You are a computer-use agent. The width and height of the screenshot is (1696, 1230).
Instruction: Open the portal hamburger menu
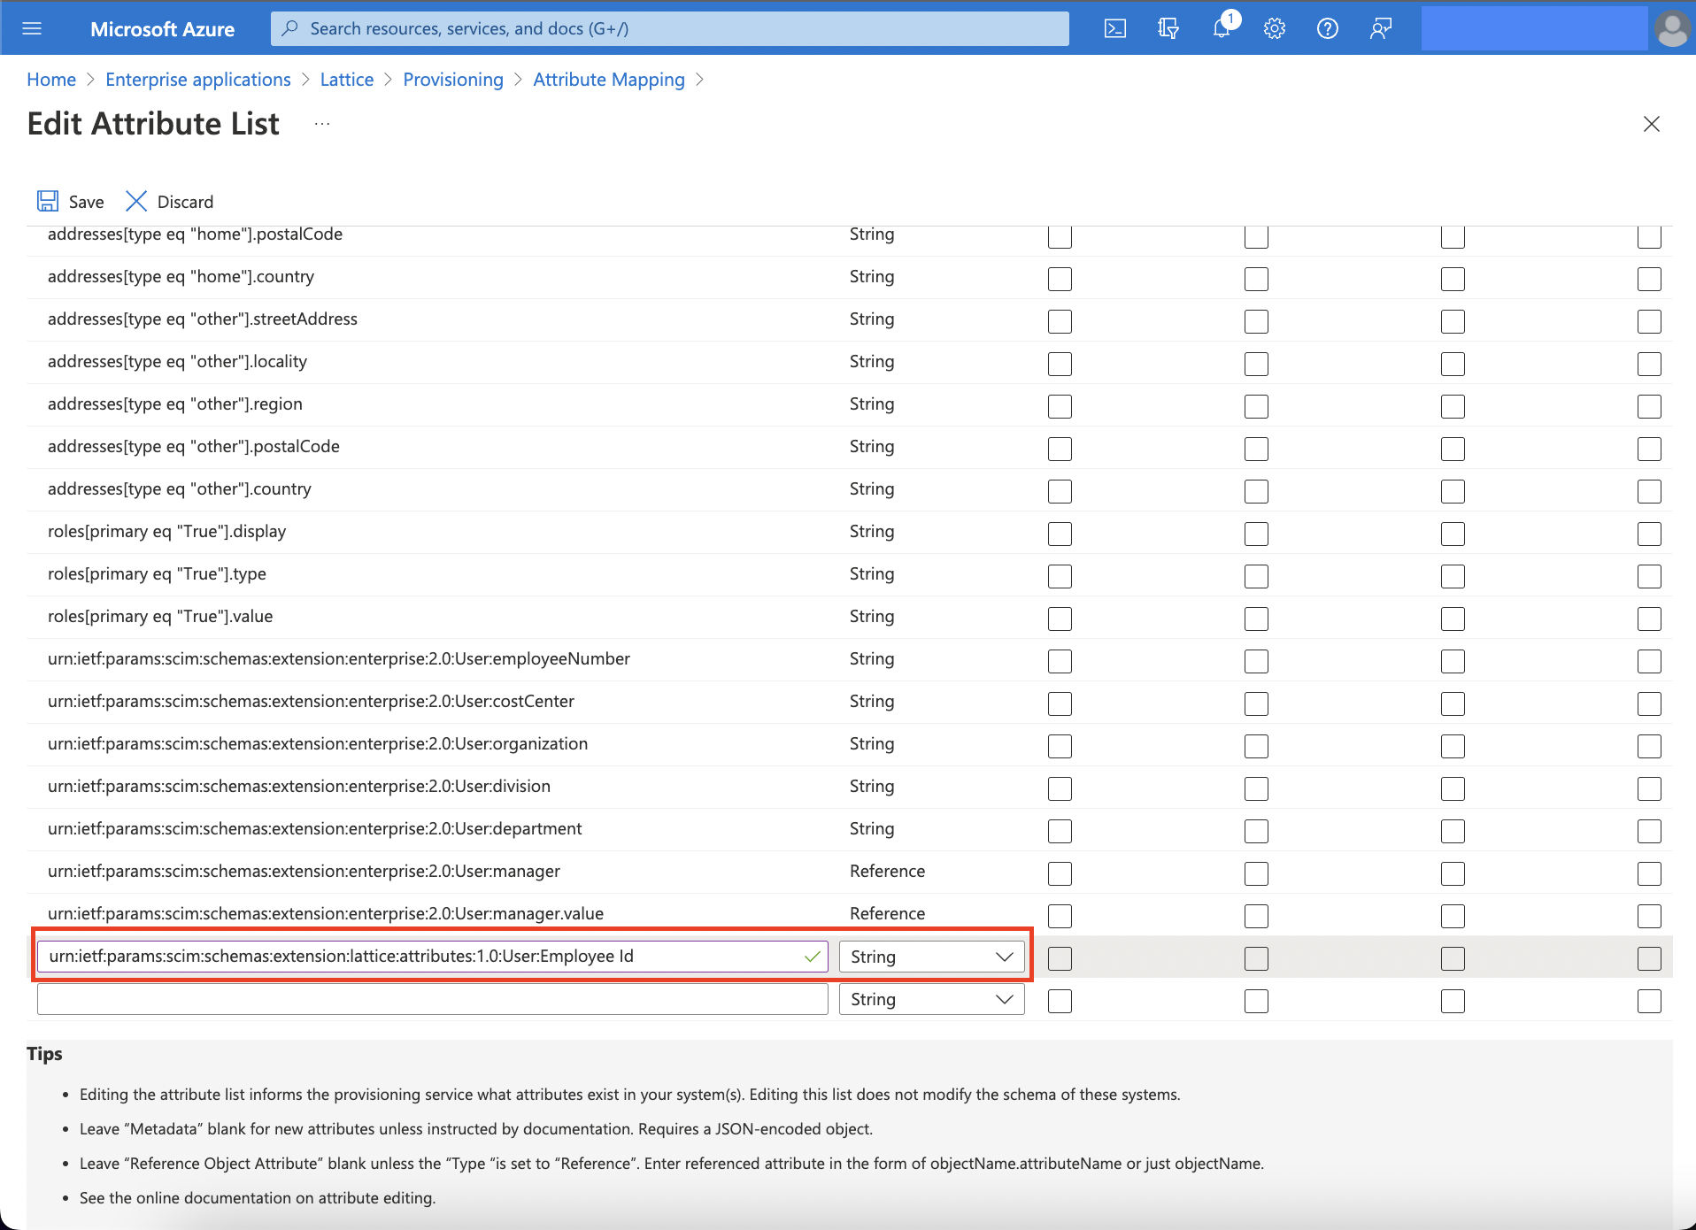[x=32, y=27]
